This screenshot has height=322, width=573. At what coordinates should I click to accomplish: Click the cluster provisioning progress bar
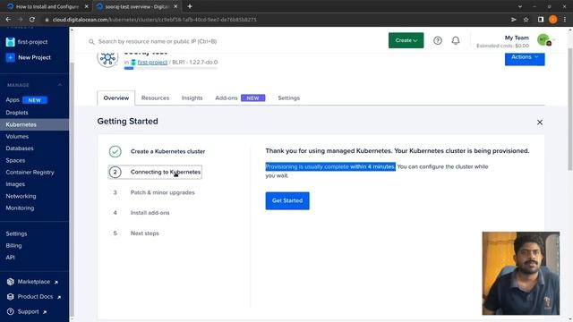(x=171, y=68)
